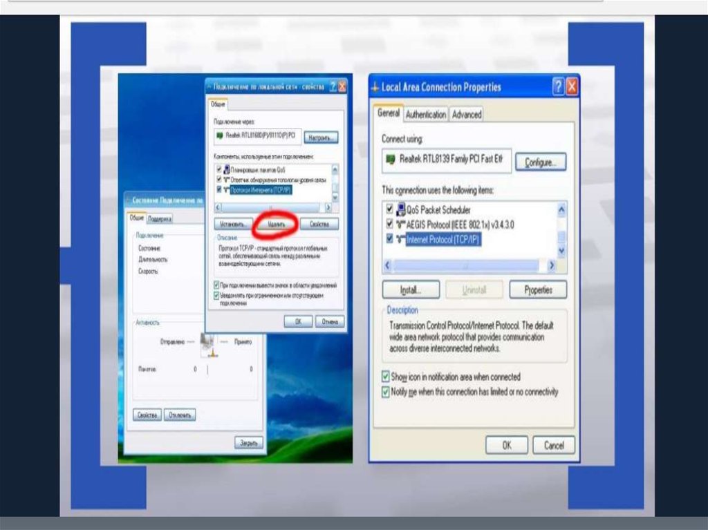Click the help question mark in English dialog
This screenshot has height=530, width=708.
[x=558, y=87]
